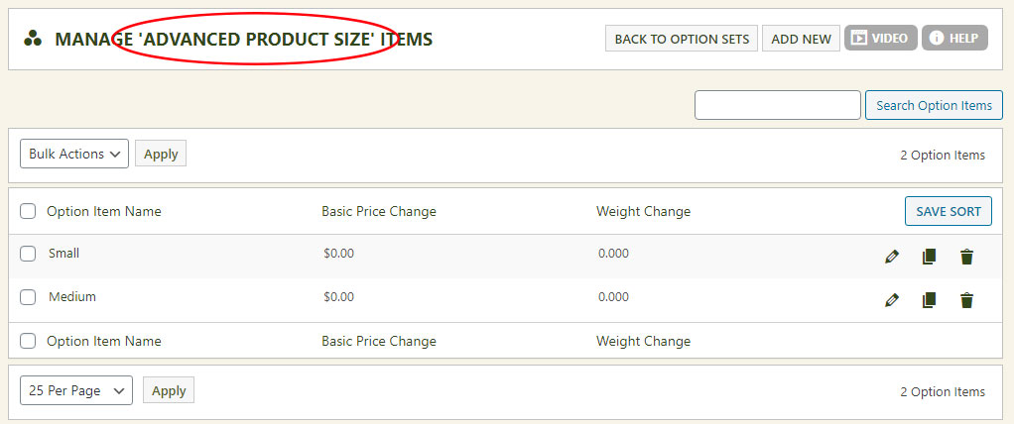Open the Video tutorial button
The width and height of the screenshot is (1014, 424).
[x=880, y=38]
